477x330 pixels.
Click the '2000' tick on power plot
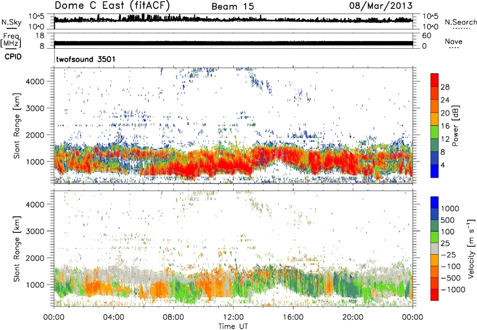tap(35, 135)
